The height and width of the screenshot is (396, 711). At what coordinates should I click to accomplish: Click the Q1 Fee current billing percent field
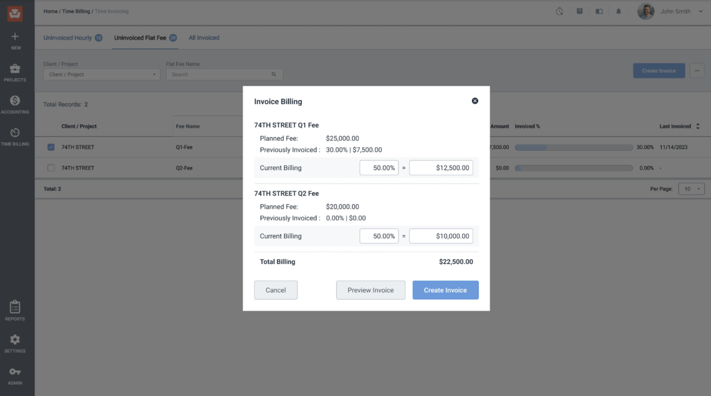(379, 168)
